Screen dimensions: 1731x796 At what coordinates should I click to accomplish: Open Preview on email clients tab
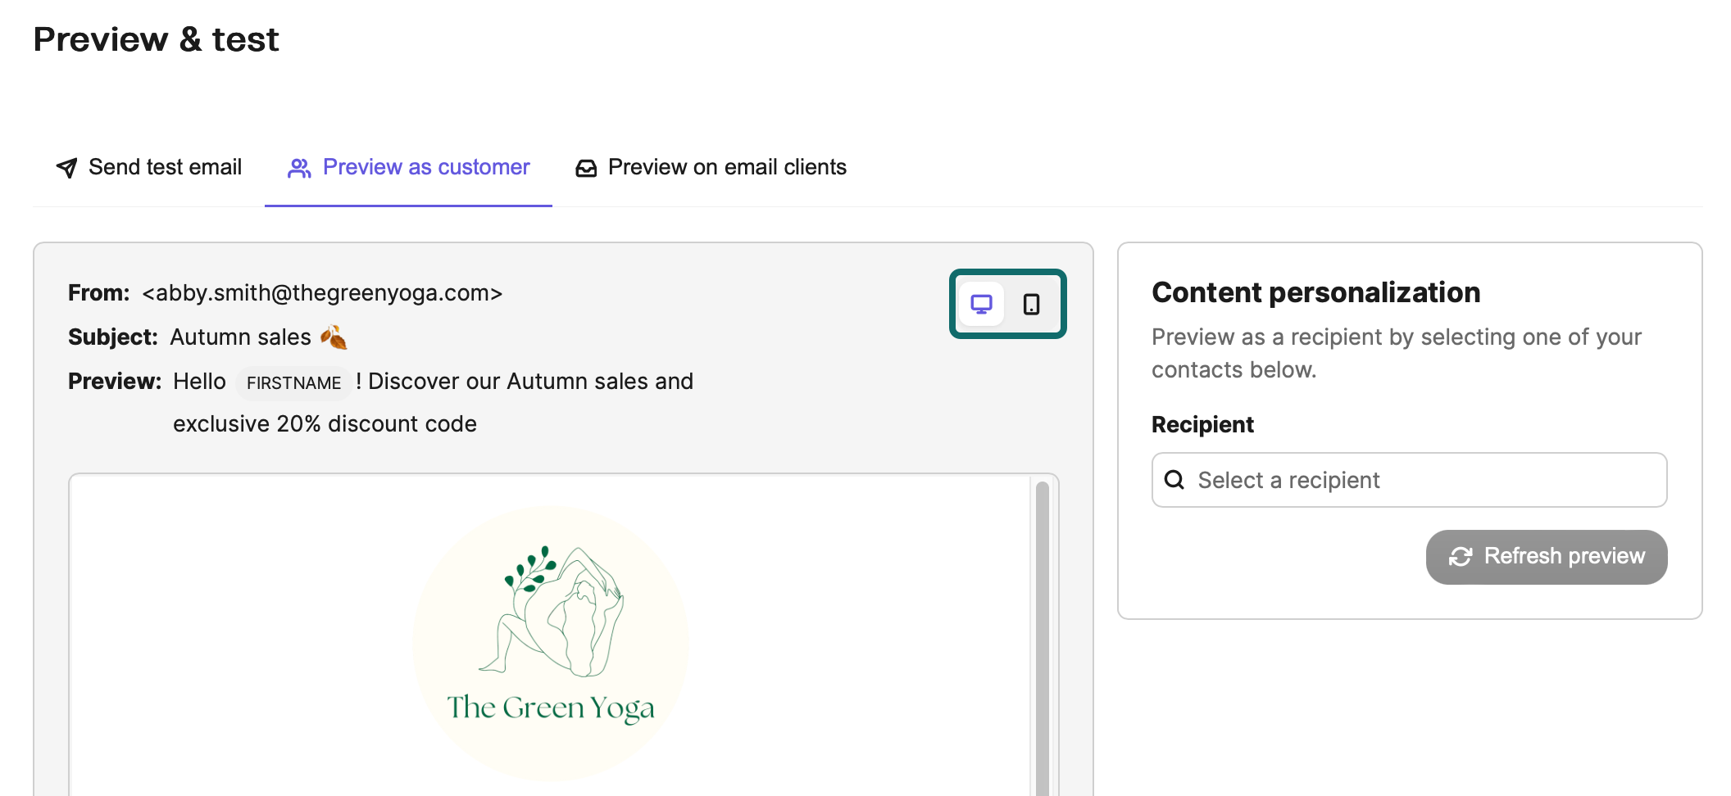click(x=711, y=167)
